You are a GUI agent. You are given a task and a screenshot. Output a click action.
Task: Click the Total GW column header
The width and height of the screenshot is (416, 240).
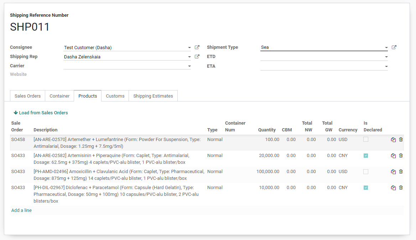327,126
